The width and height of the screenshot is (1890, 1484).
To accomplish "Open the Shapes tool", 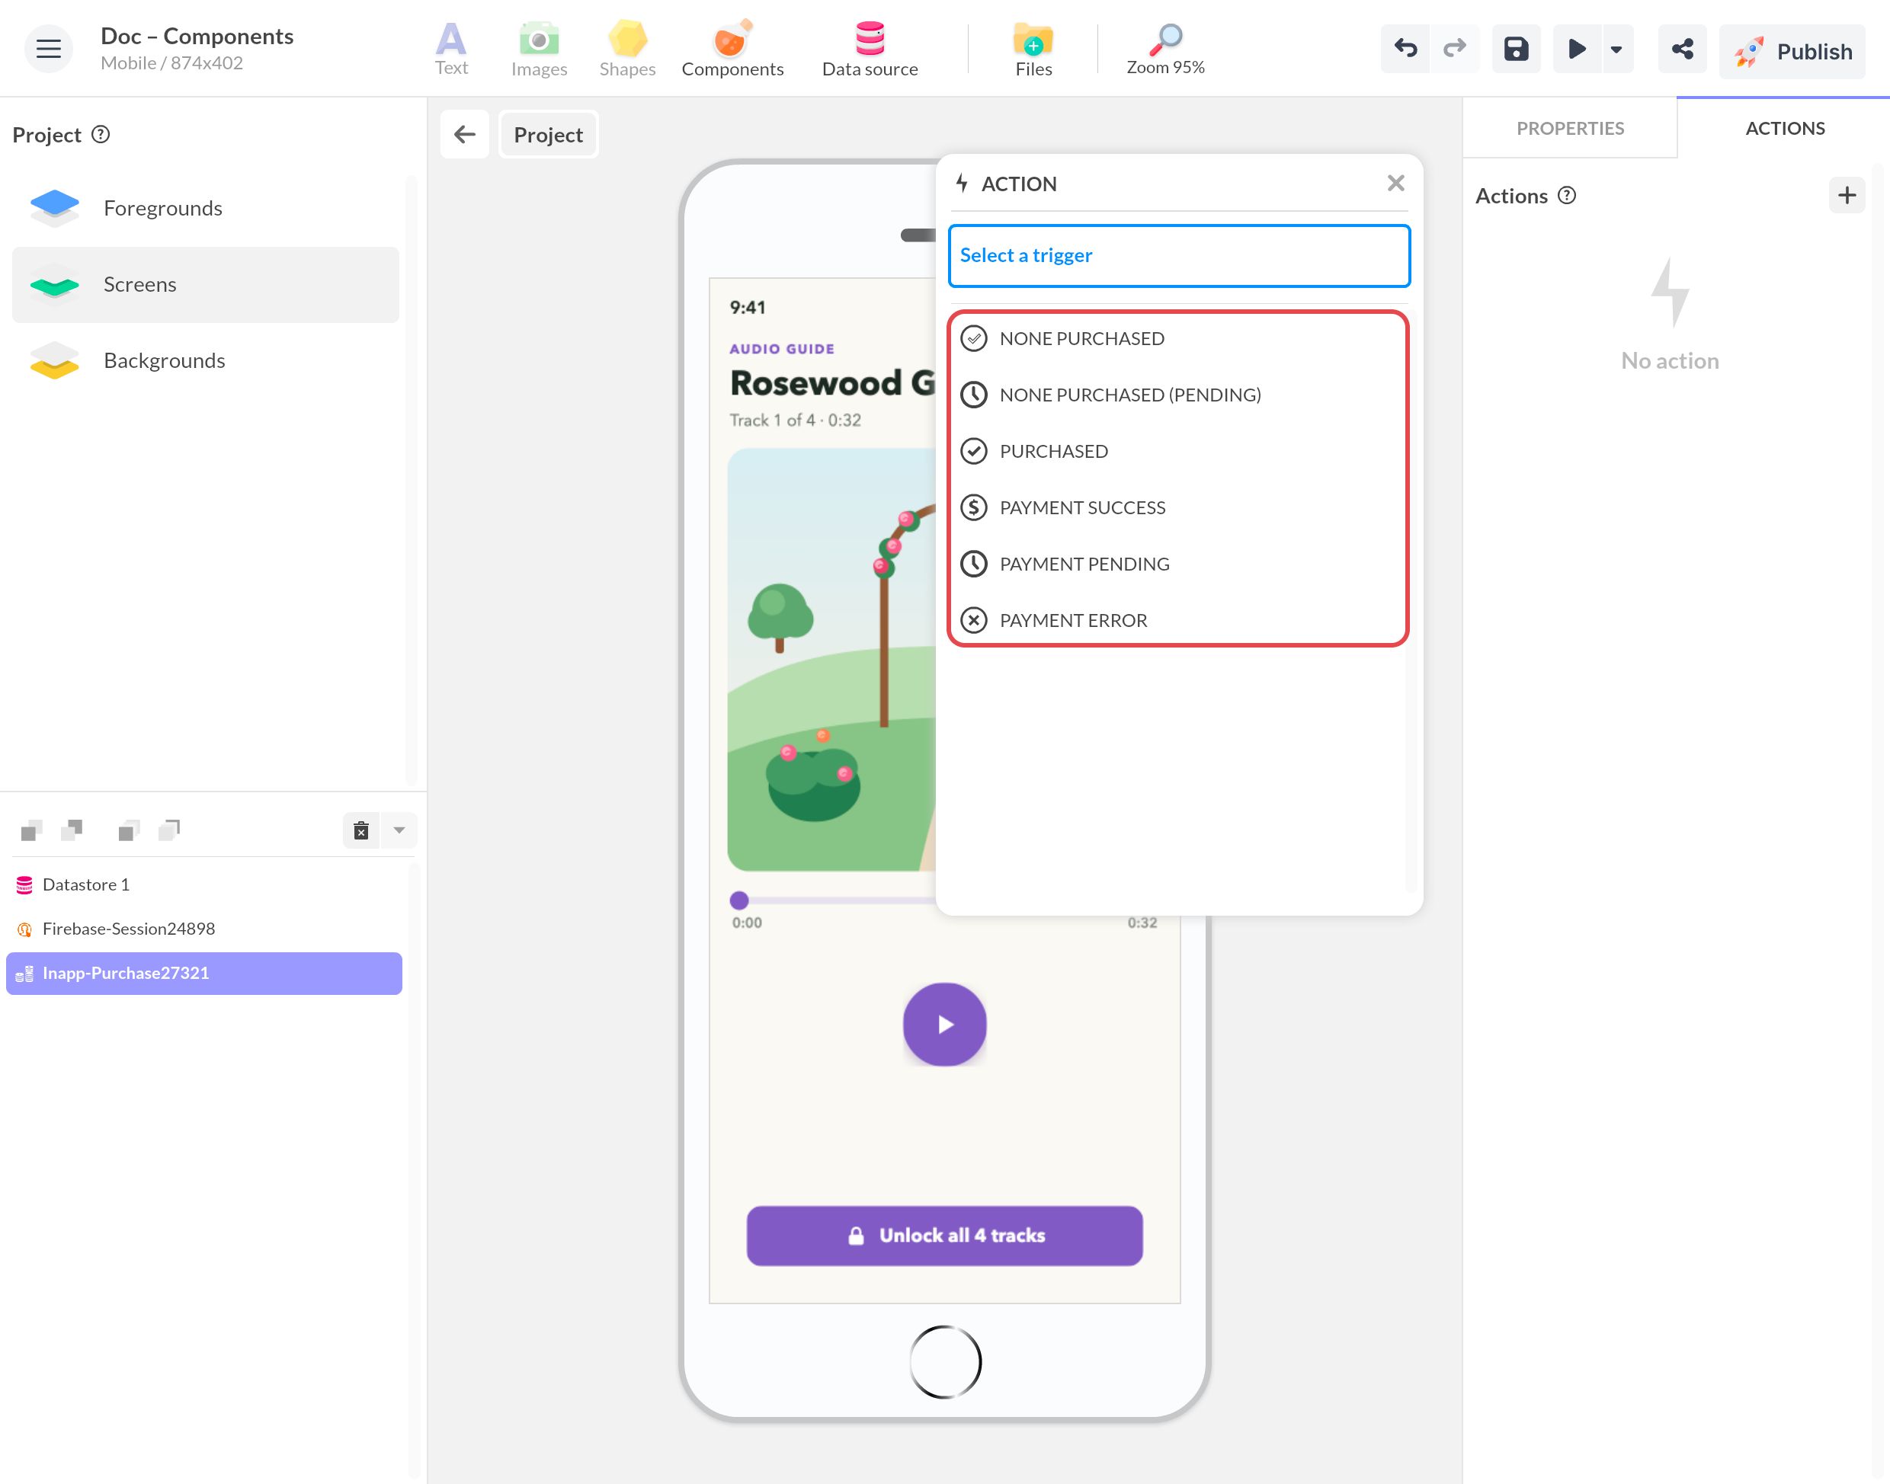I will [626, 50].
